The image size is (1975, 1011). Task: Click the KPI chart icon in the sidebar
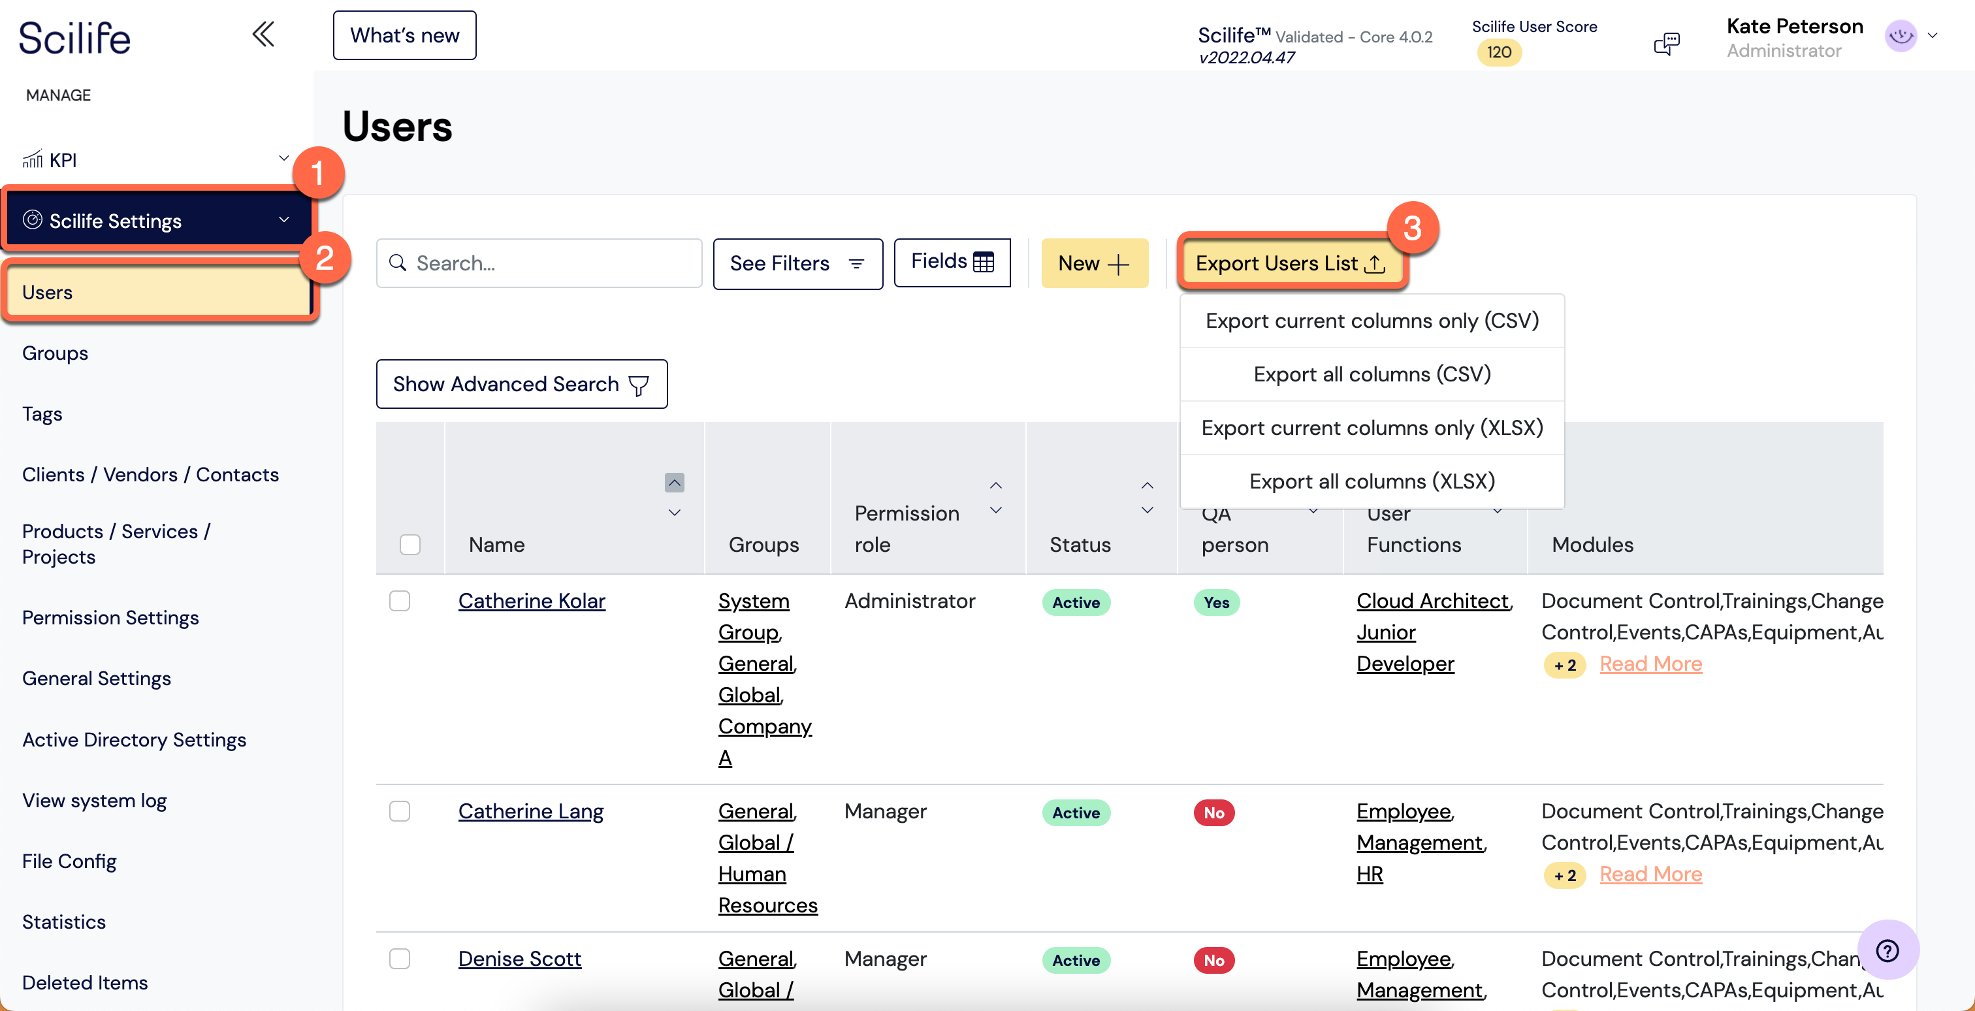32,159
